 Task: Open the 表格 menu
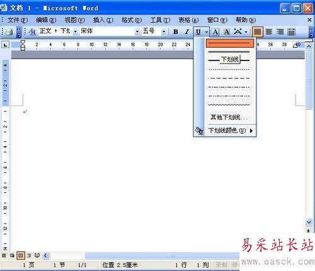[188, 20]
